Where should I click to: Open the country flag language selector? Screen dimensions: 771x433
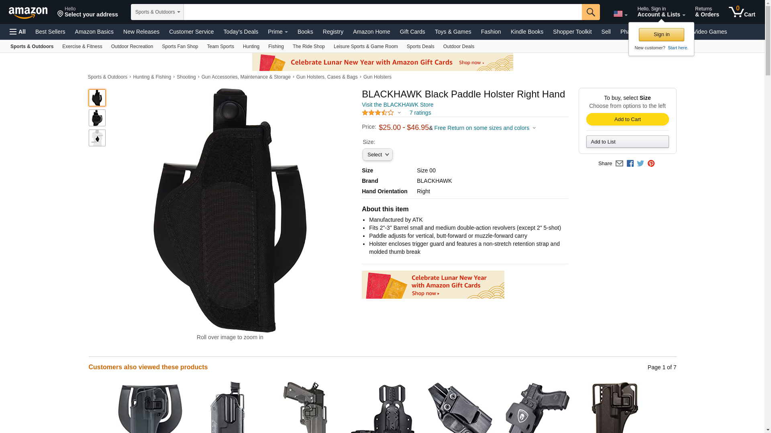click(620, 14)
